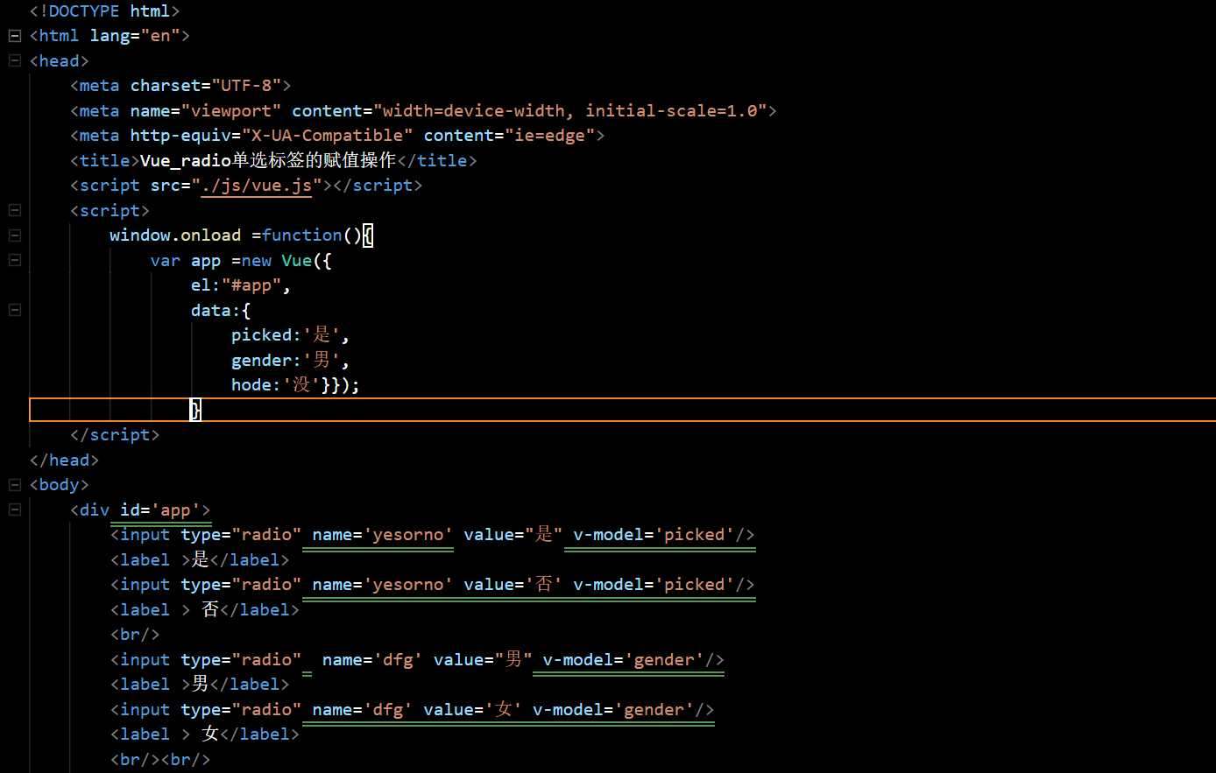Collapse the data:{ object fold marker

coord(14,310)
